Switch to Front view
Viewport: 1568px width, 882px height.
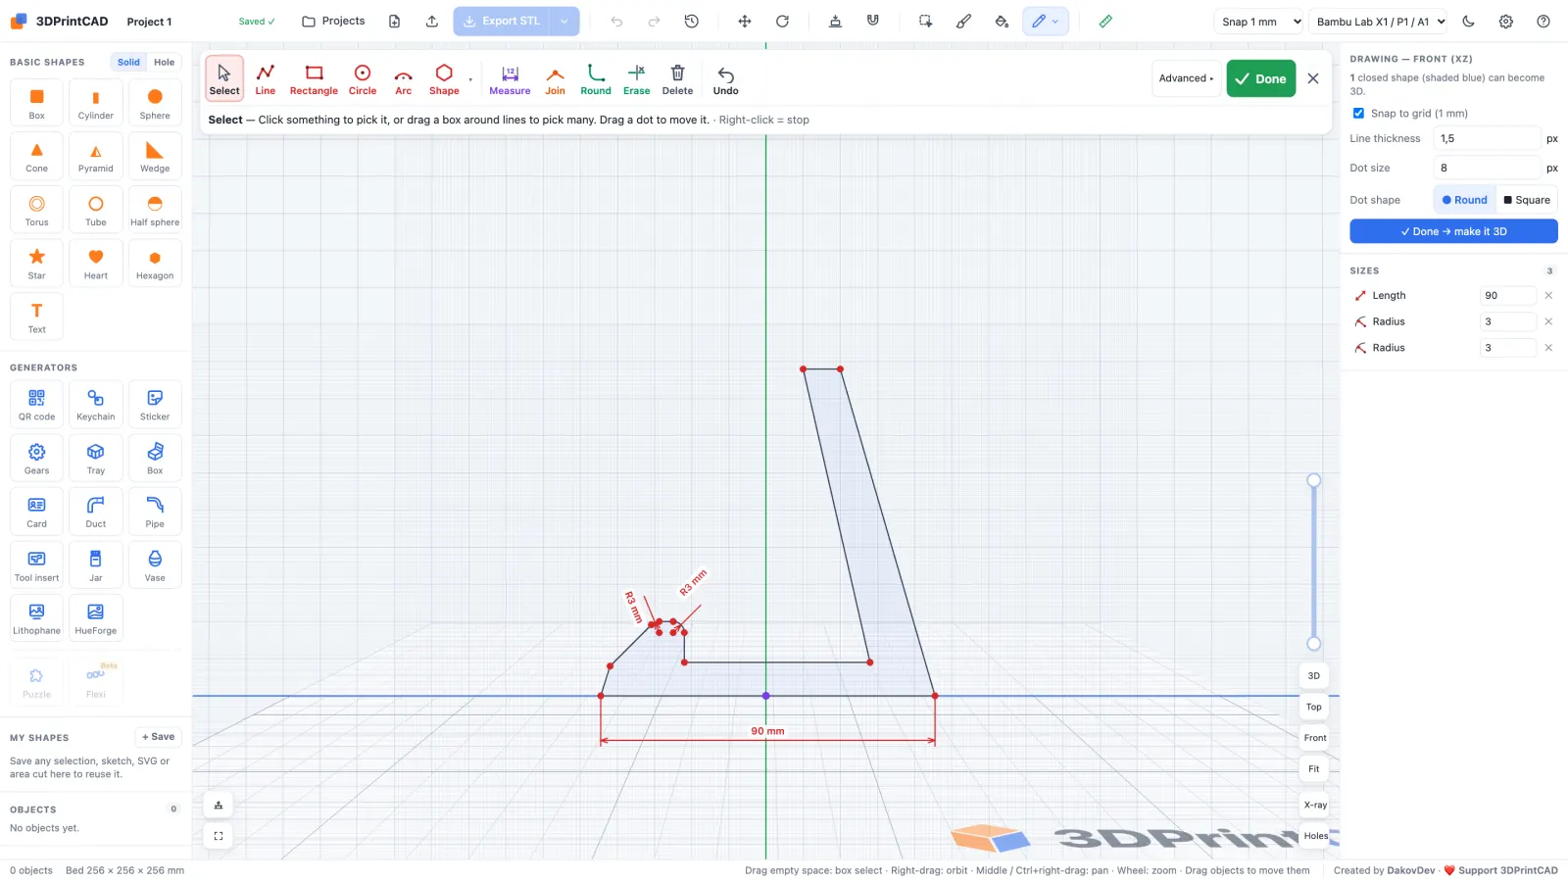(1315, 738)
